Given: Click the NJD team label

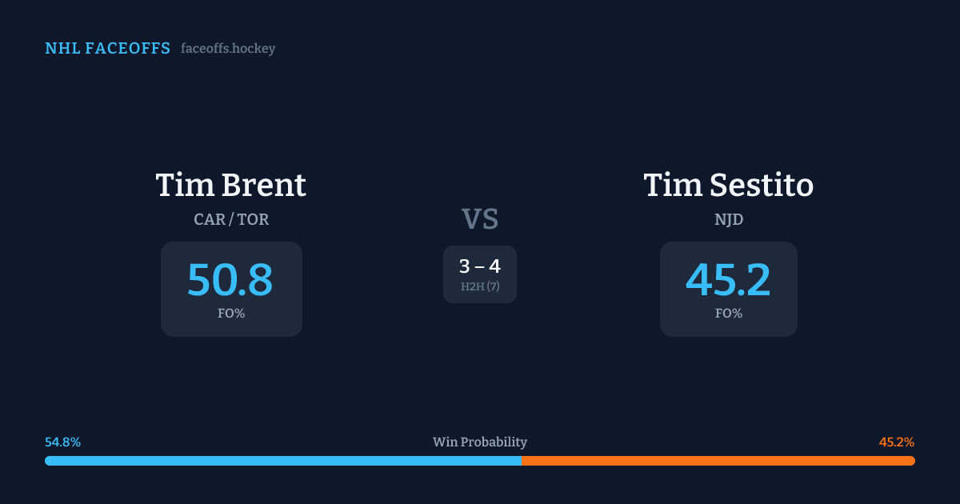Looking at the screenshot, I should pos(728,219).
